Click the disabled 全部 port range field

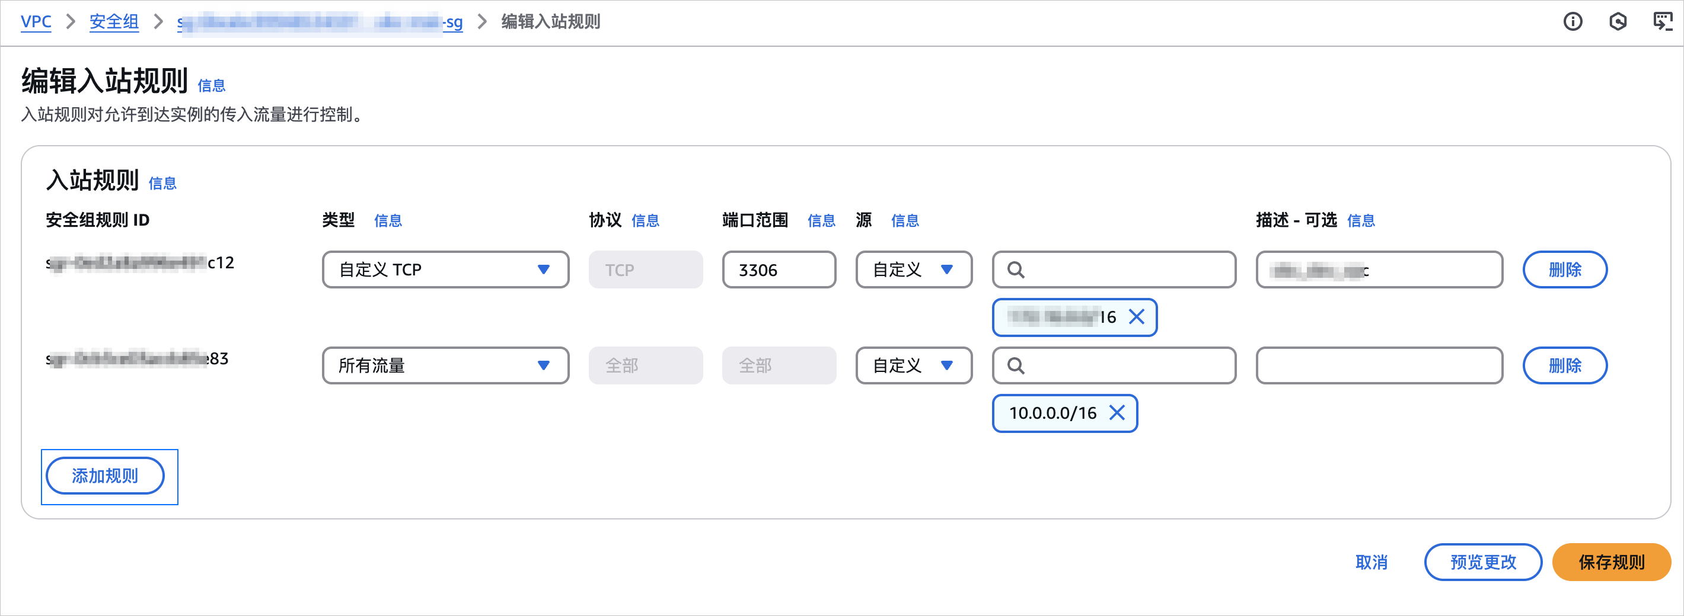779,366
